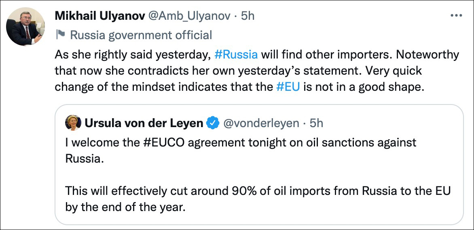
Task: Select the "Russia government official" label
Action: pyautogui.click(x=141, y=35)
